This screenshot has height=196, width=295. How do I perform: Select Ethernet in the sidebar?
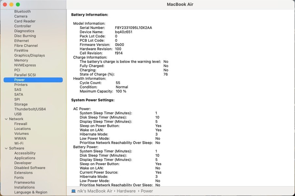pyautogui.click(x=21, y=41)
